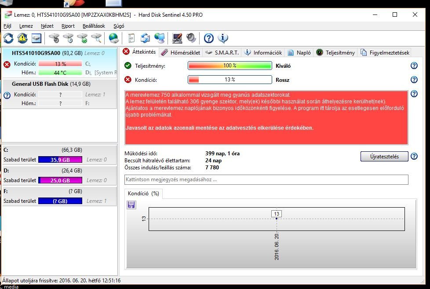Click the Kiváló performance label

[x=283, y=66]
